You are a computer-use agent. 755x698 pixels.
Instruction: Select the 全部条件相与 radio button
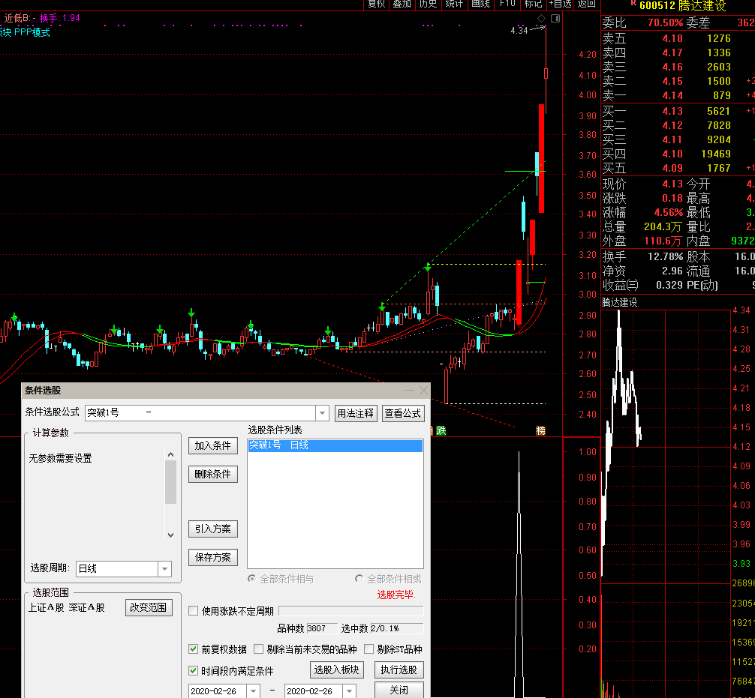(x=252, y=578)
